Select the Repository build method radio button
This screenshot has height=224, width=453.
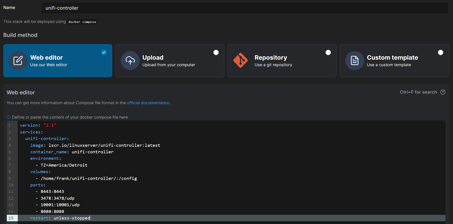328,52
